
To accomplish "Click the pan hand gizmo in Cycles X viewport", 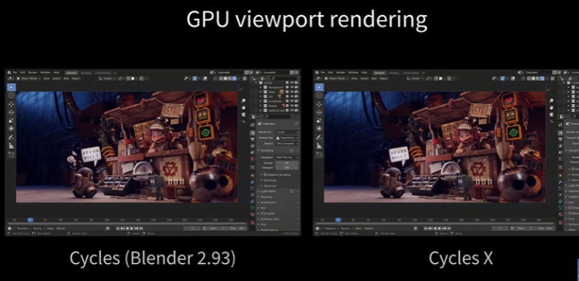I will tap(552, 108).
